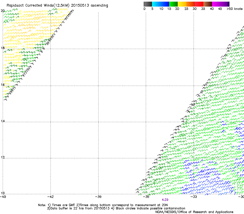This screenshot has width=244, height=214.
Task: Select the brown 35-40 knots legend swatch
Action: (208, 4)
